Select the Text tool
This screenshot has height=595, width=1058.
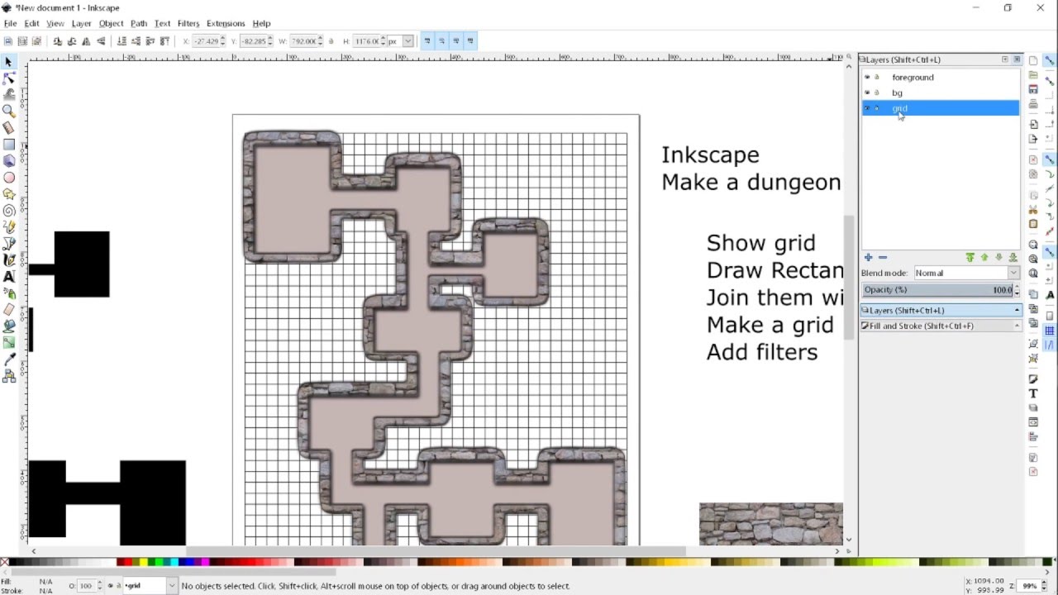click(x=9, y=277)
